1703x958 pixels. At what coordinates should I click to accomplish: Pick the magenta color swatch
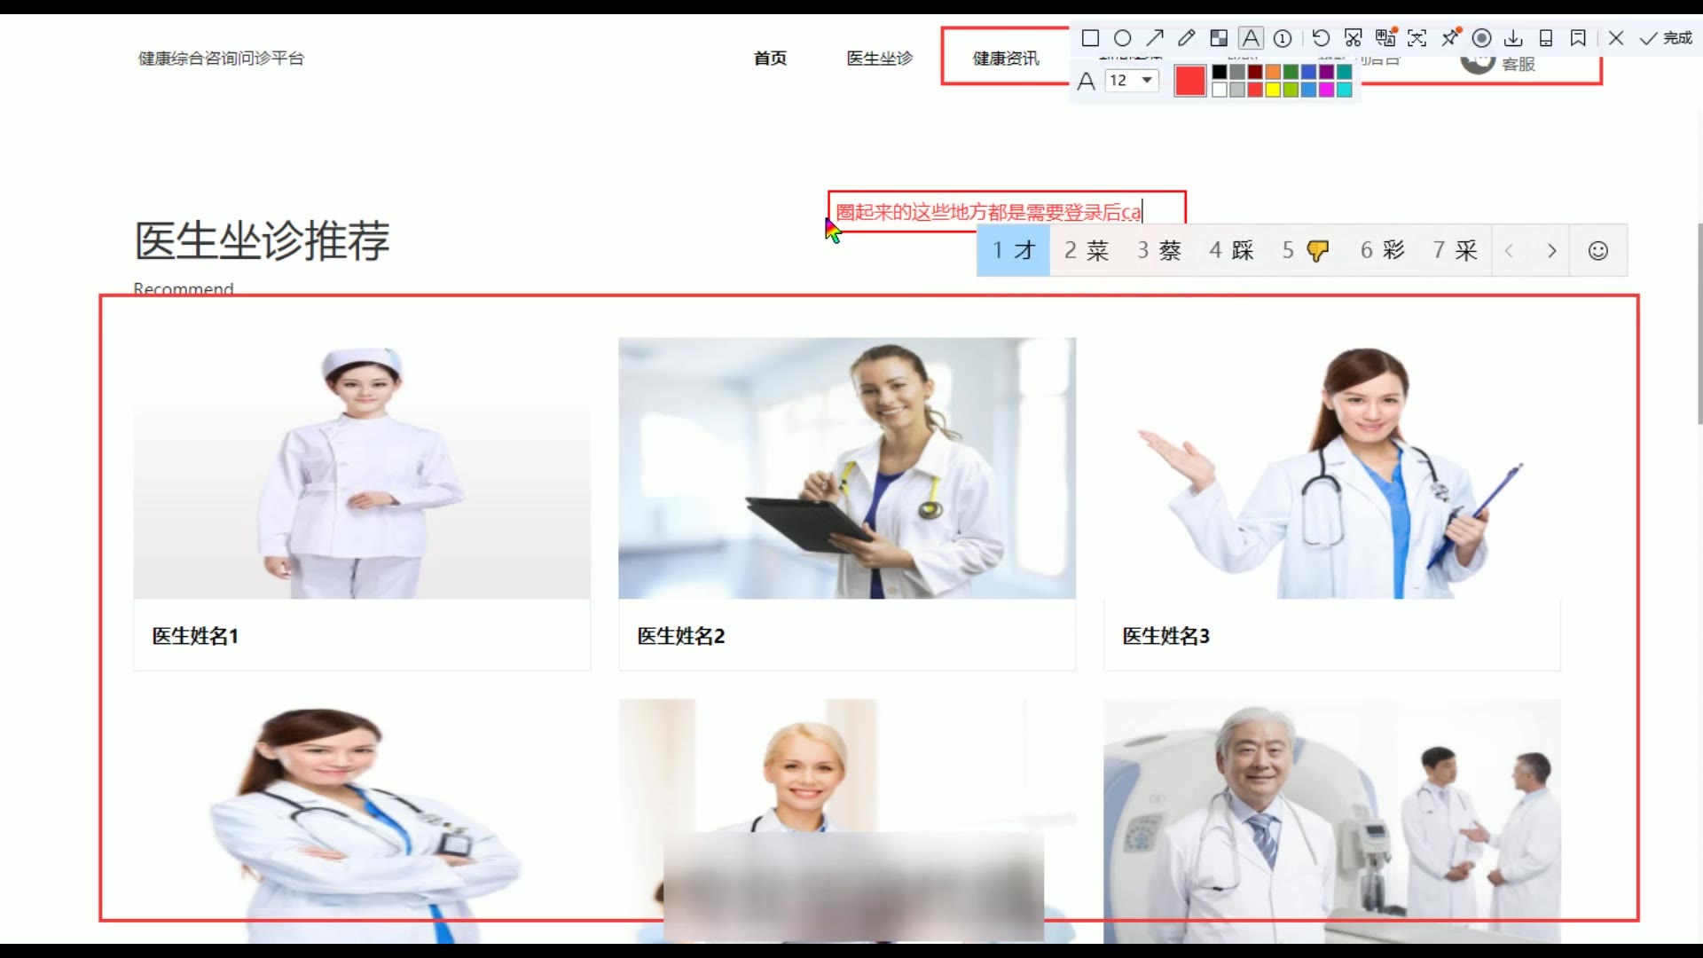coord(1326,90)
